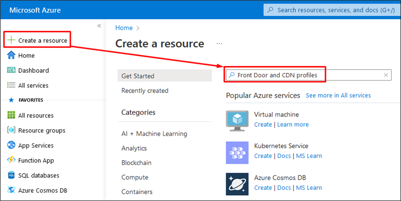
Task: Click the Favorites star icon
Action: [x=11, y=100]
